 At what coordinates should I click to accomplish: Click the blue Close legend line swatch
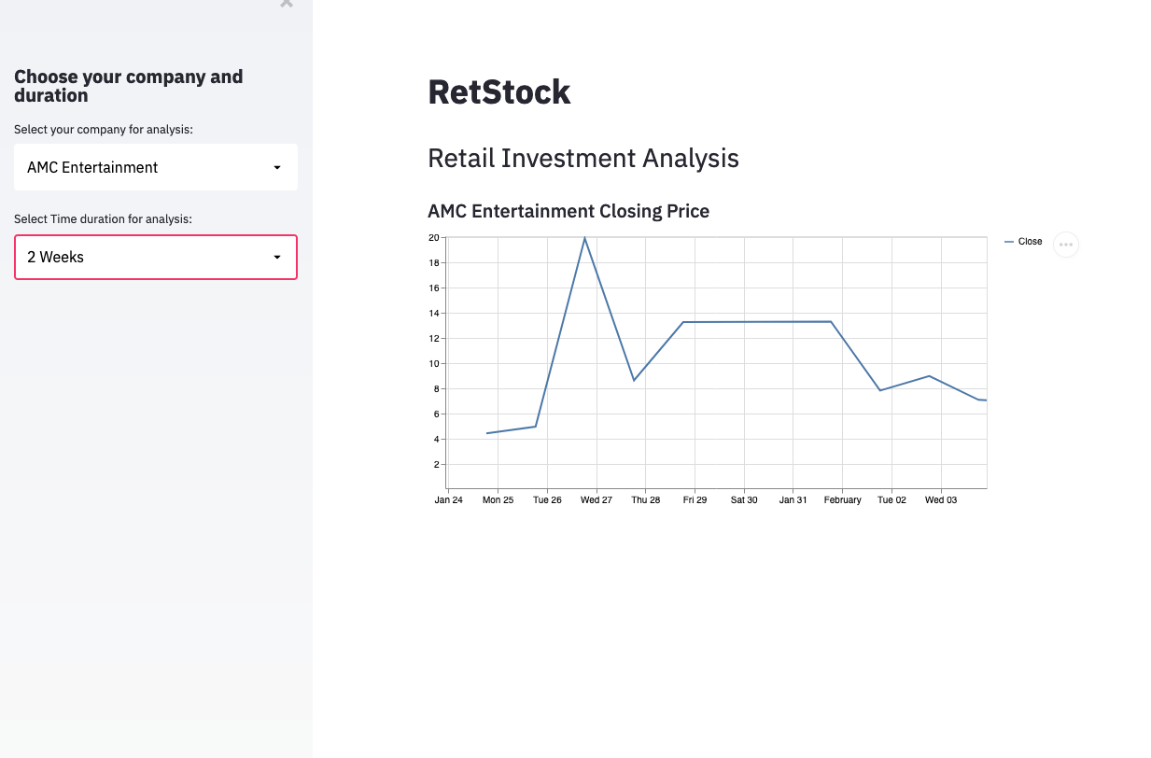1009,242
